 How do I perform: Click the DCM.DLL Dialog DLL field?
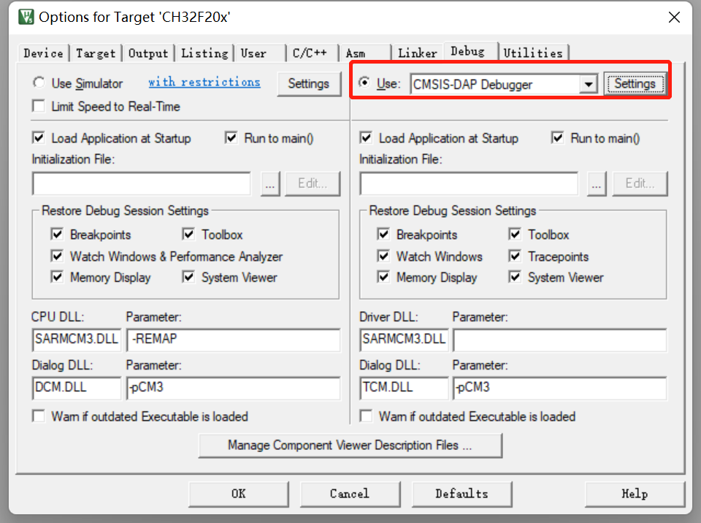click(77, 387)
